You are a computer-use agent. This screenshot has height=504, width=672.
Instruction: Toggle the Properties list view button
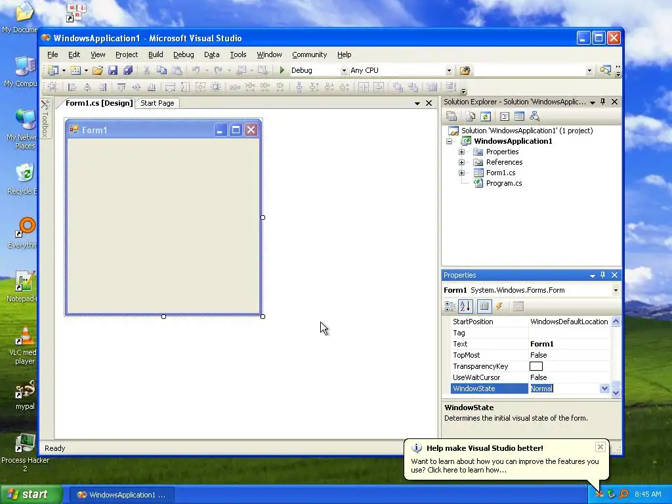(x=484, y=306)
